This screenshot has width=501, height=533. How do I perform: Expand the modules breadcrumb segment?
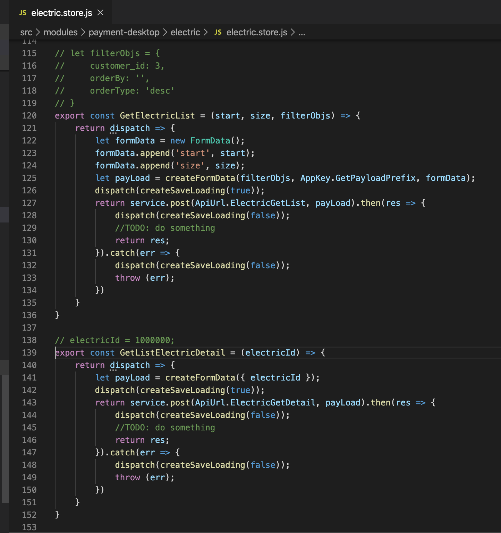[60, 32]
